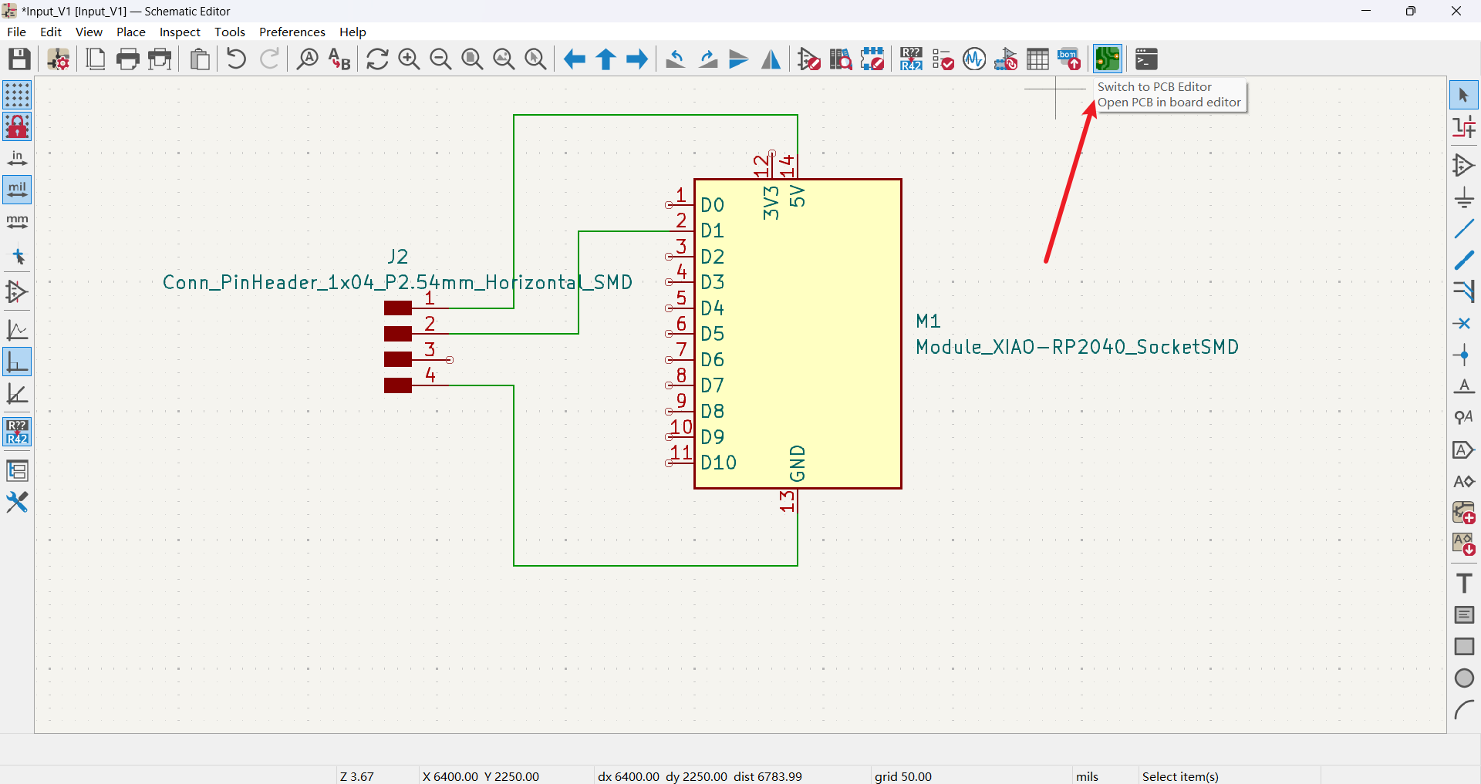Toggle full-window crosshair cursor
This screenshot has width=1481, height=784.
(x=17, y=256)
